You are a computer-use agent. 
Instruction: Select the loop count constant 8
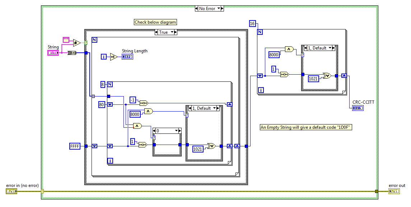coord(103,84)
